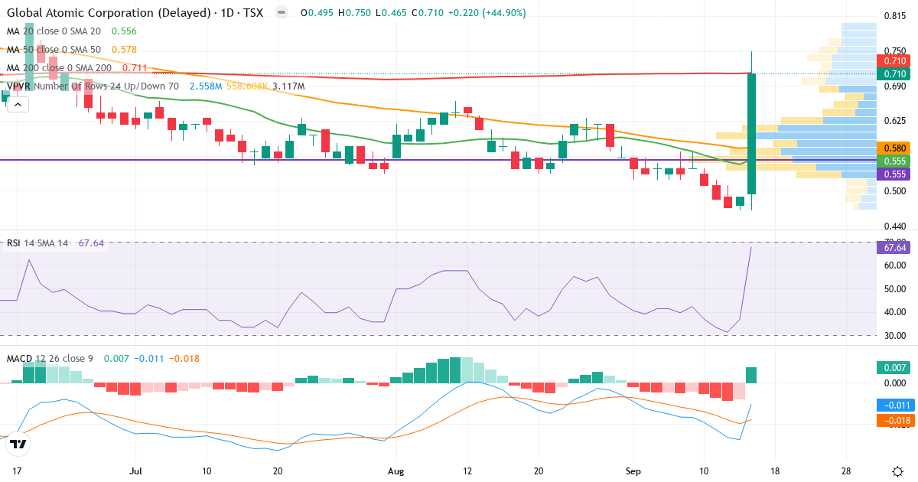This screenshot has height=482, width=918.
Task: Click the orange 0.580 MA 50 price label
Action: coord(892,148)
